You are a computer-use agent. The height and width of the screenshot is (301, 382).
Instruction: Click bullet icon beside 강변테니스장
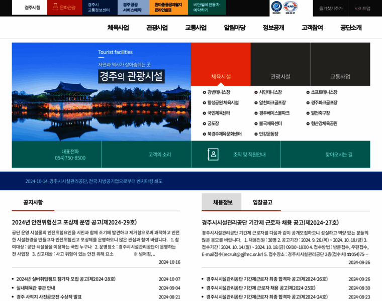tap(204, 92)
